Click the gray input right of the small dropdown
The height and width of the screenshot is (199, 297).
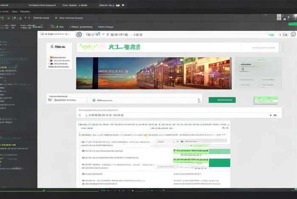click(x=205, y=141)
